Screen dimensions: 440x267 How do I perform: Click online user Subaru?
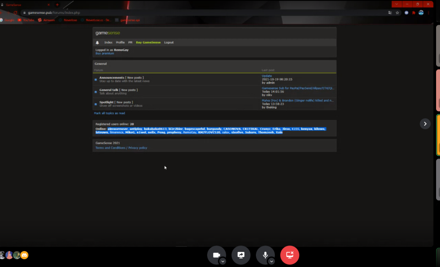250,132
